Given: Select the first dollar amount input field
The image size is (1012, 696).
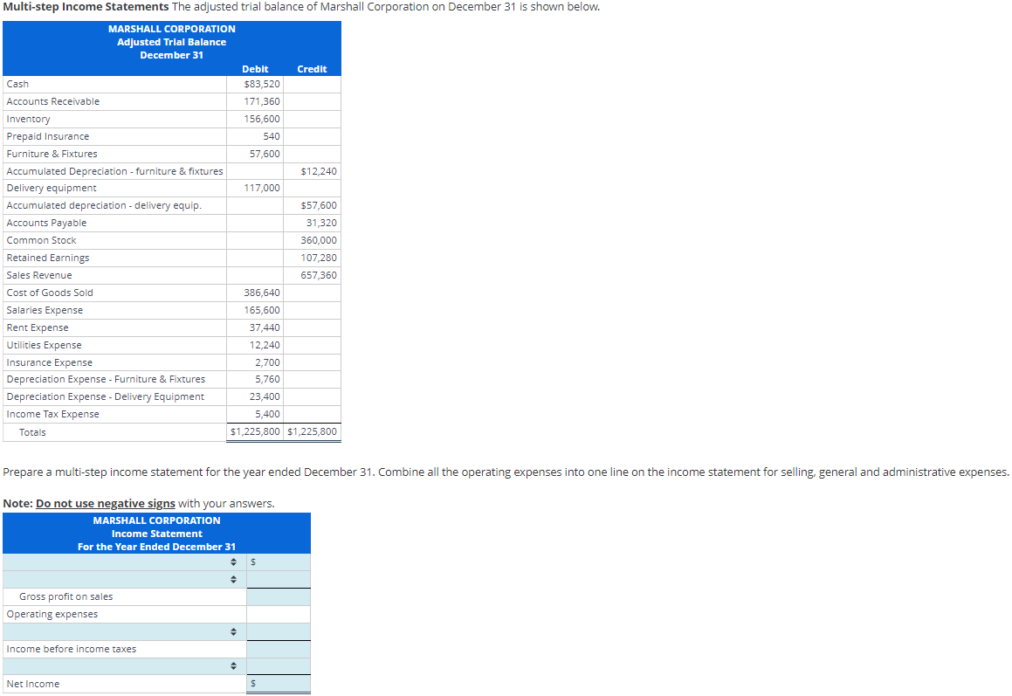Looking at the screenshot, I should pyautogui.click(x=277, y=562).
